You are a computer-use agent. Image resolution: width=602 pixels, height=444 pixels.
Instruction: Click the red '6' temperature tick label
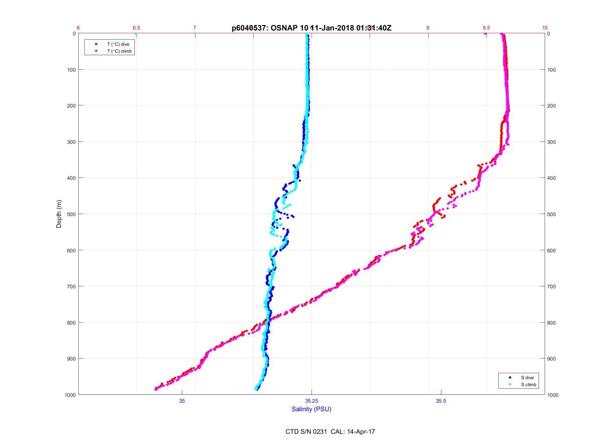click(x=78, y=28)
